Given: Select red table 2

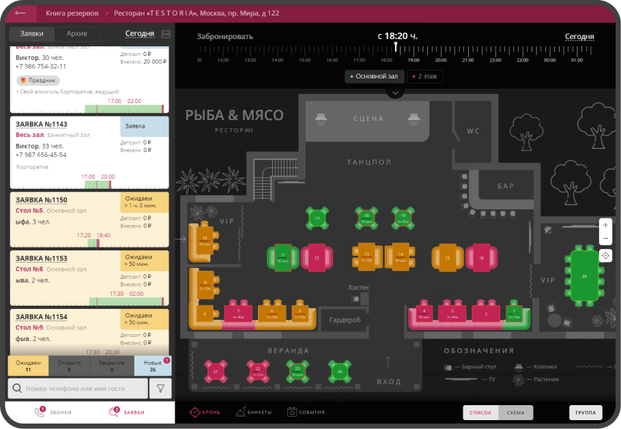Looking at the screenshot, I should [x=486, y=314].
